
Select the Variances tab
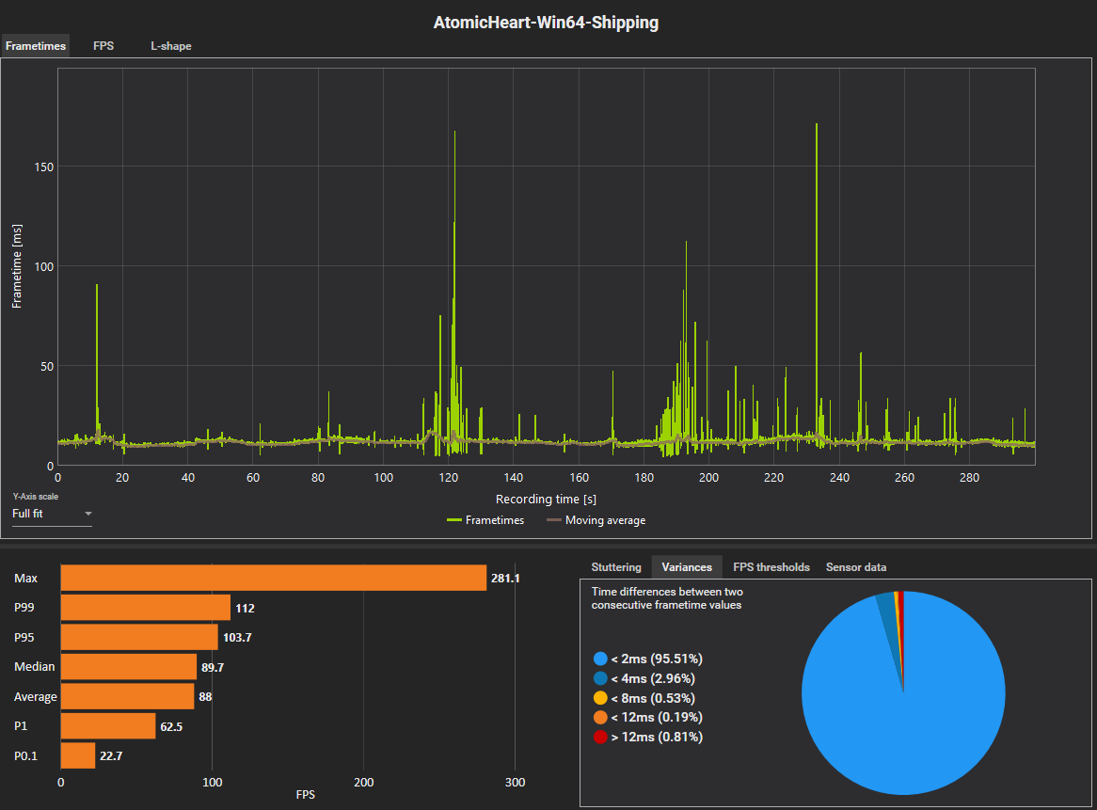pos(686,567)
